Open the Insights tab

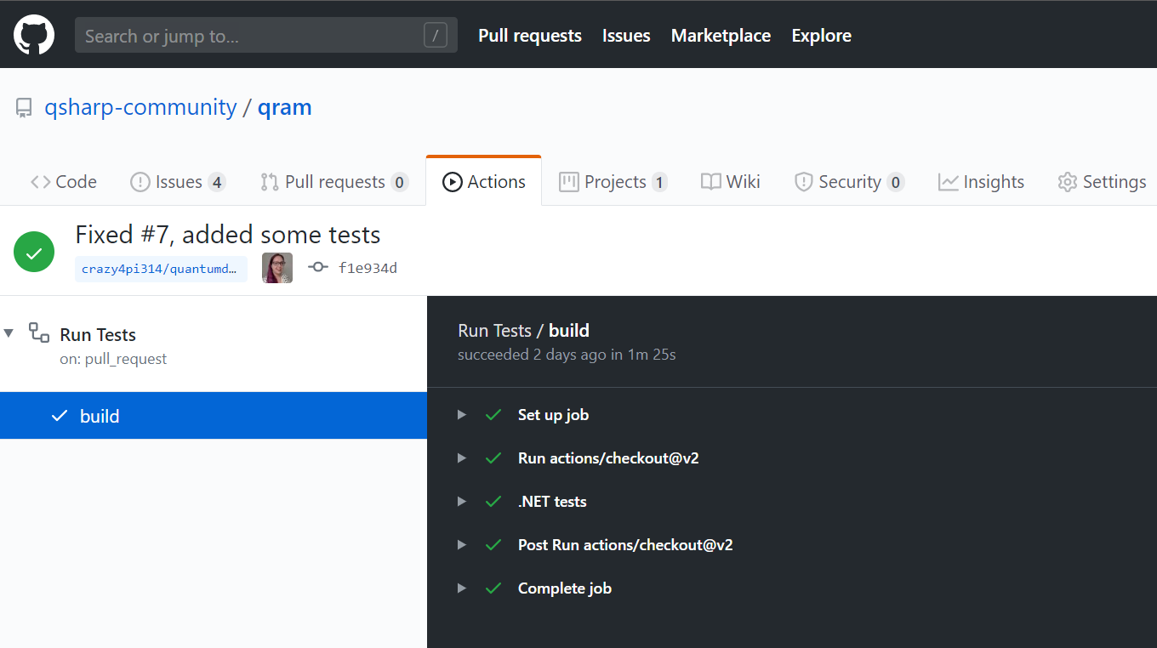981,182
